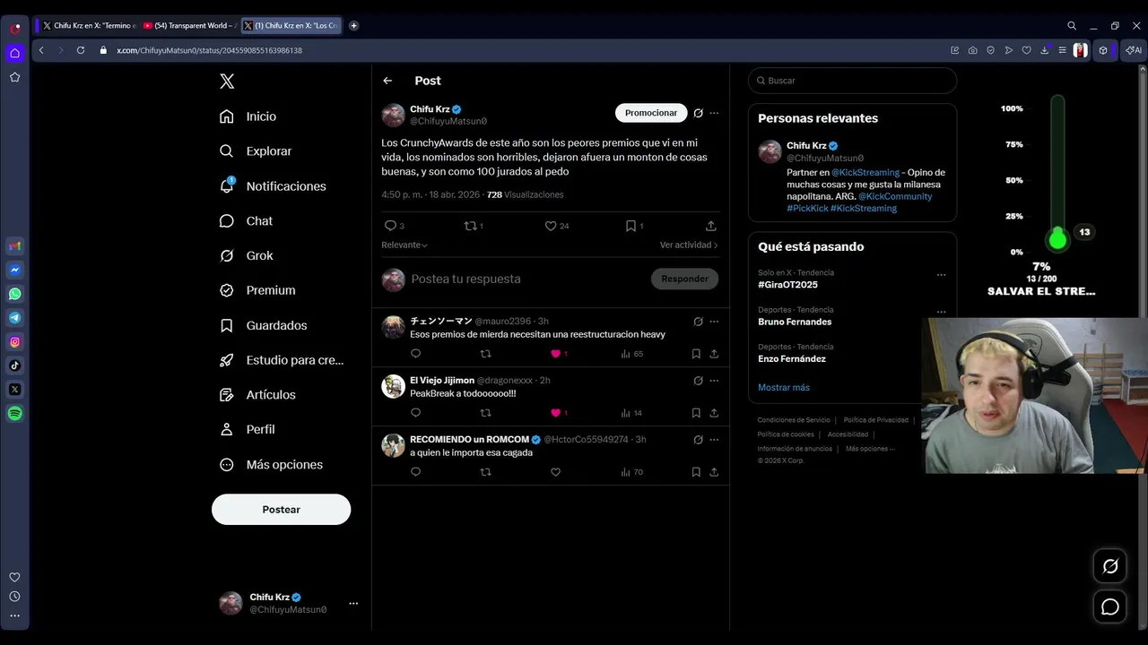
Task: View analytics of mauro2396 reply (65)
Action: click(631, 354)
